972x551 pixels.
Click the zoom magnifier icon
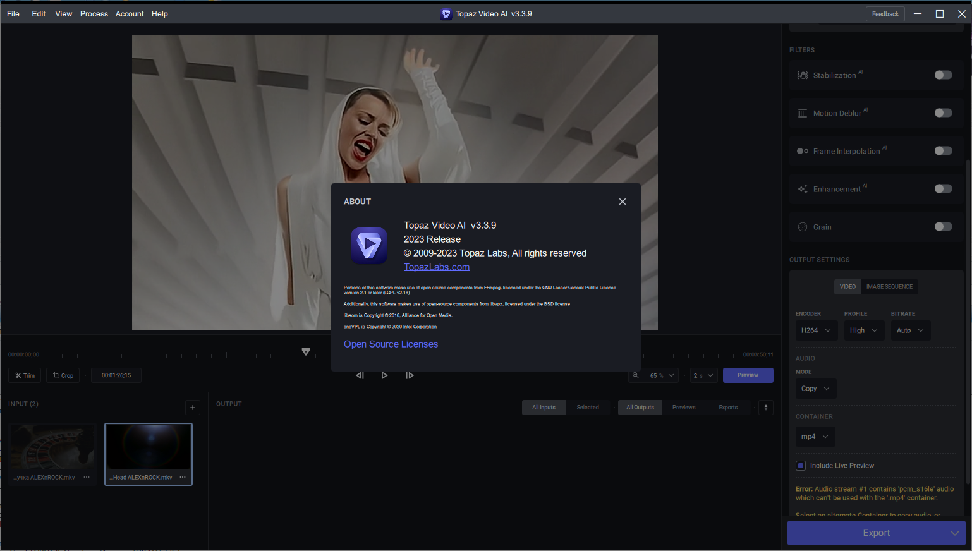pyautogui.click(x=636, y=375)
